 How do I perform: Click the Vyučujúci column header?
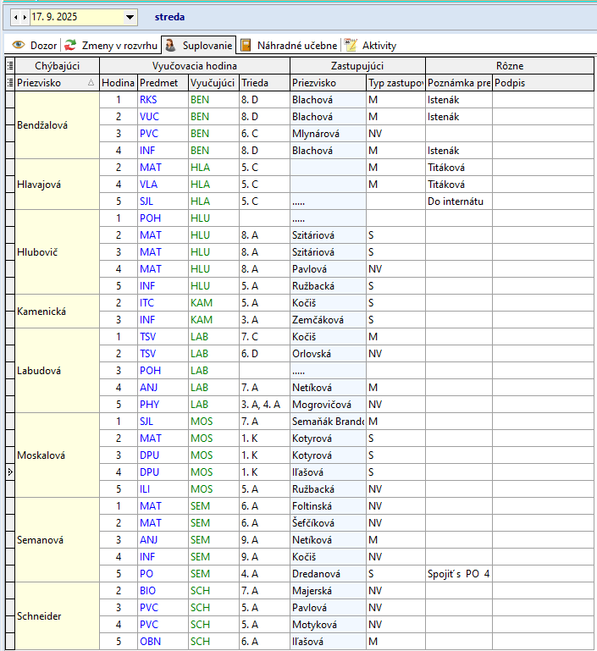click(213, 83)
